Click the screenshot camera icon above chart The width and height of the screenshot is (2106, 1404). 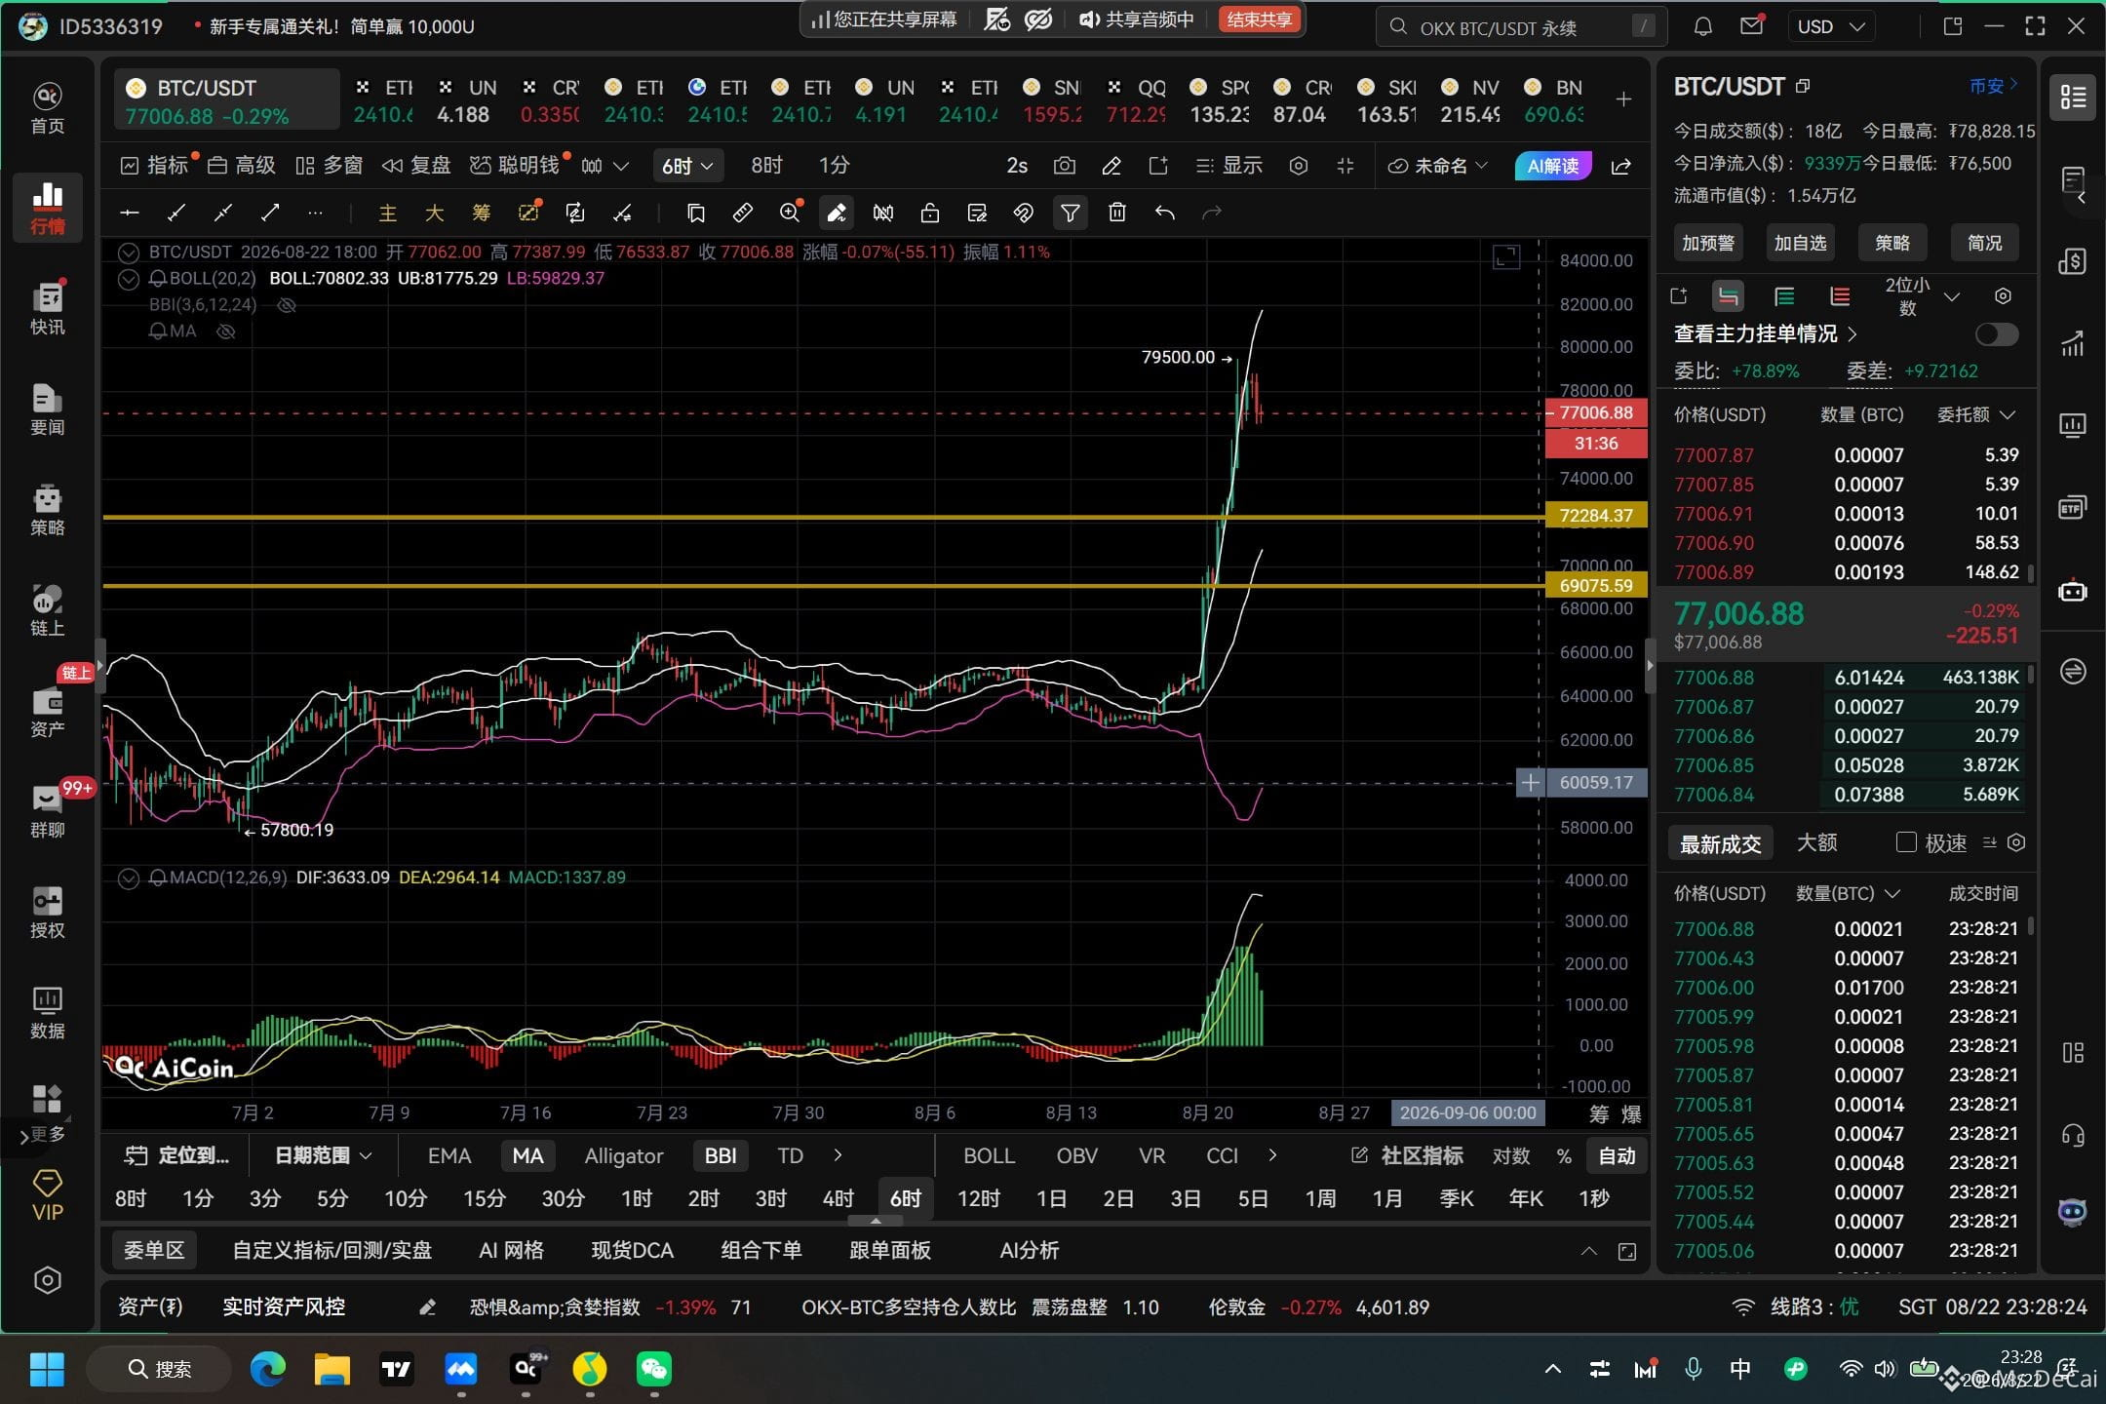click(x=1065, y=166)
